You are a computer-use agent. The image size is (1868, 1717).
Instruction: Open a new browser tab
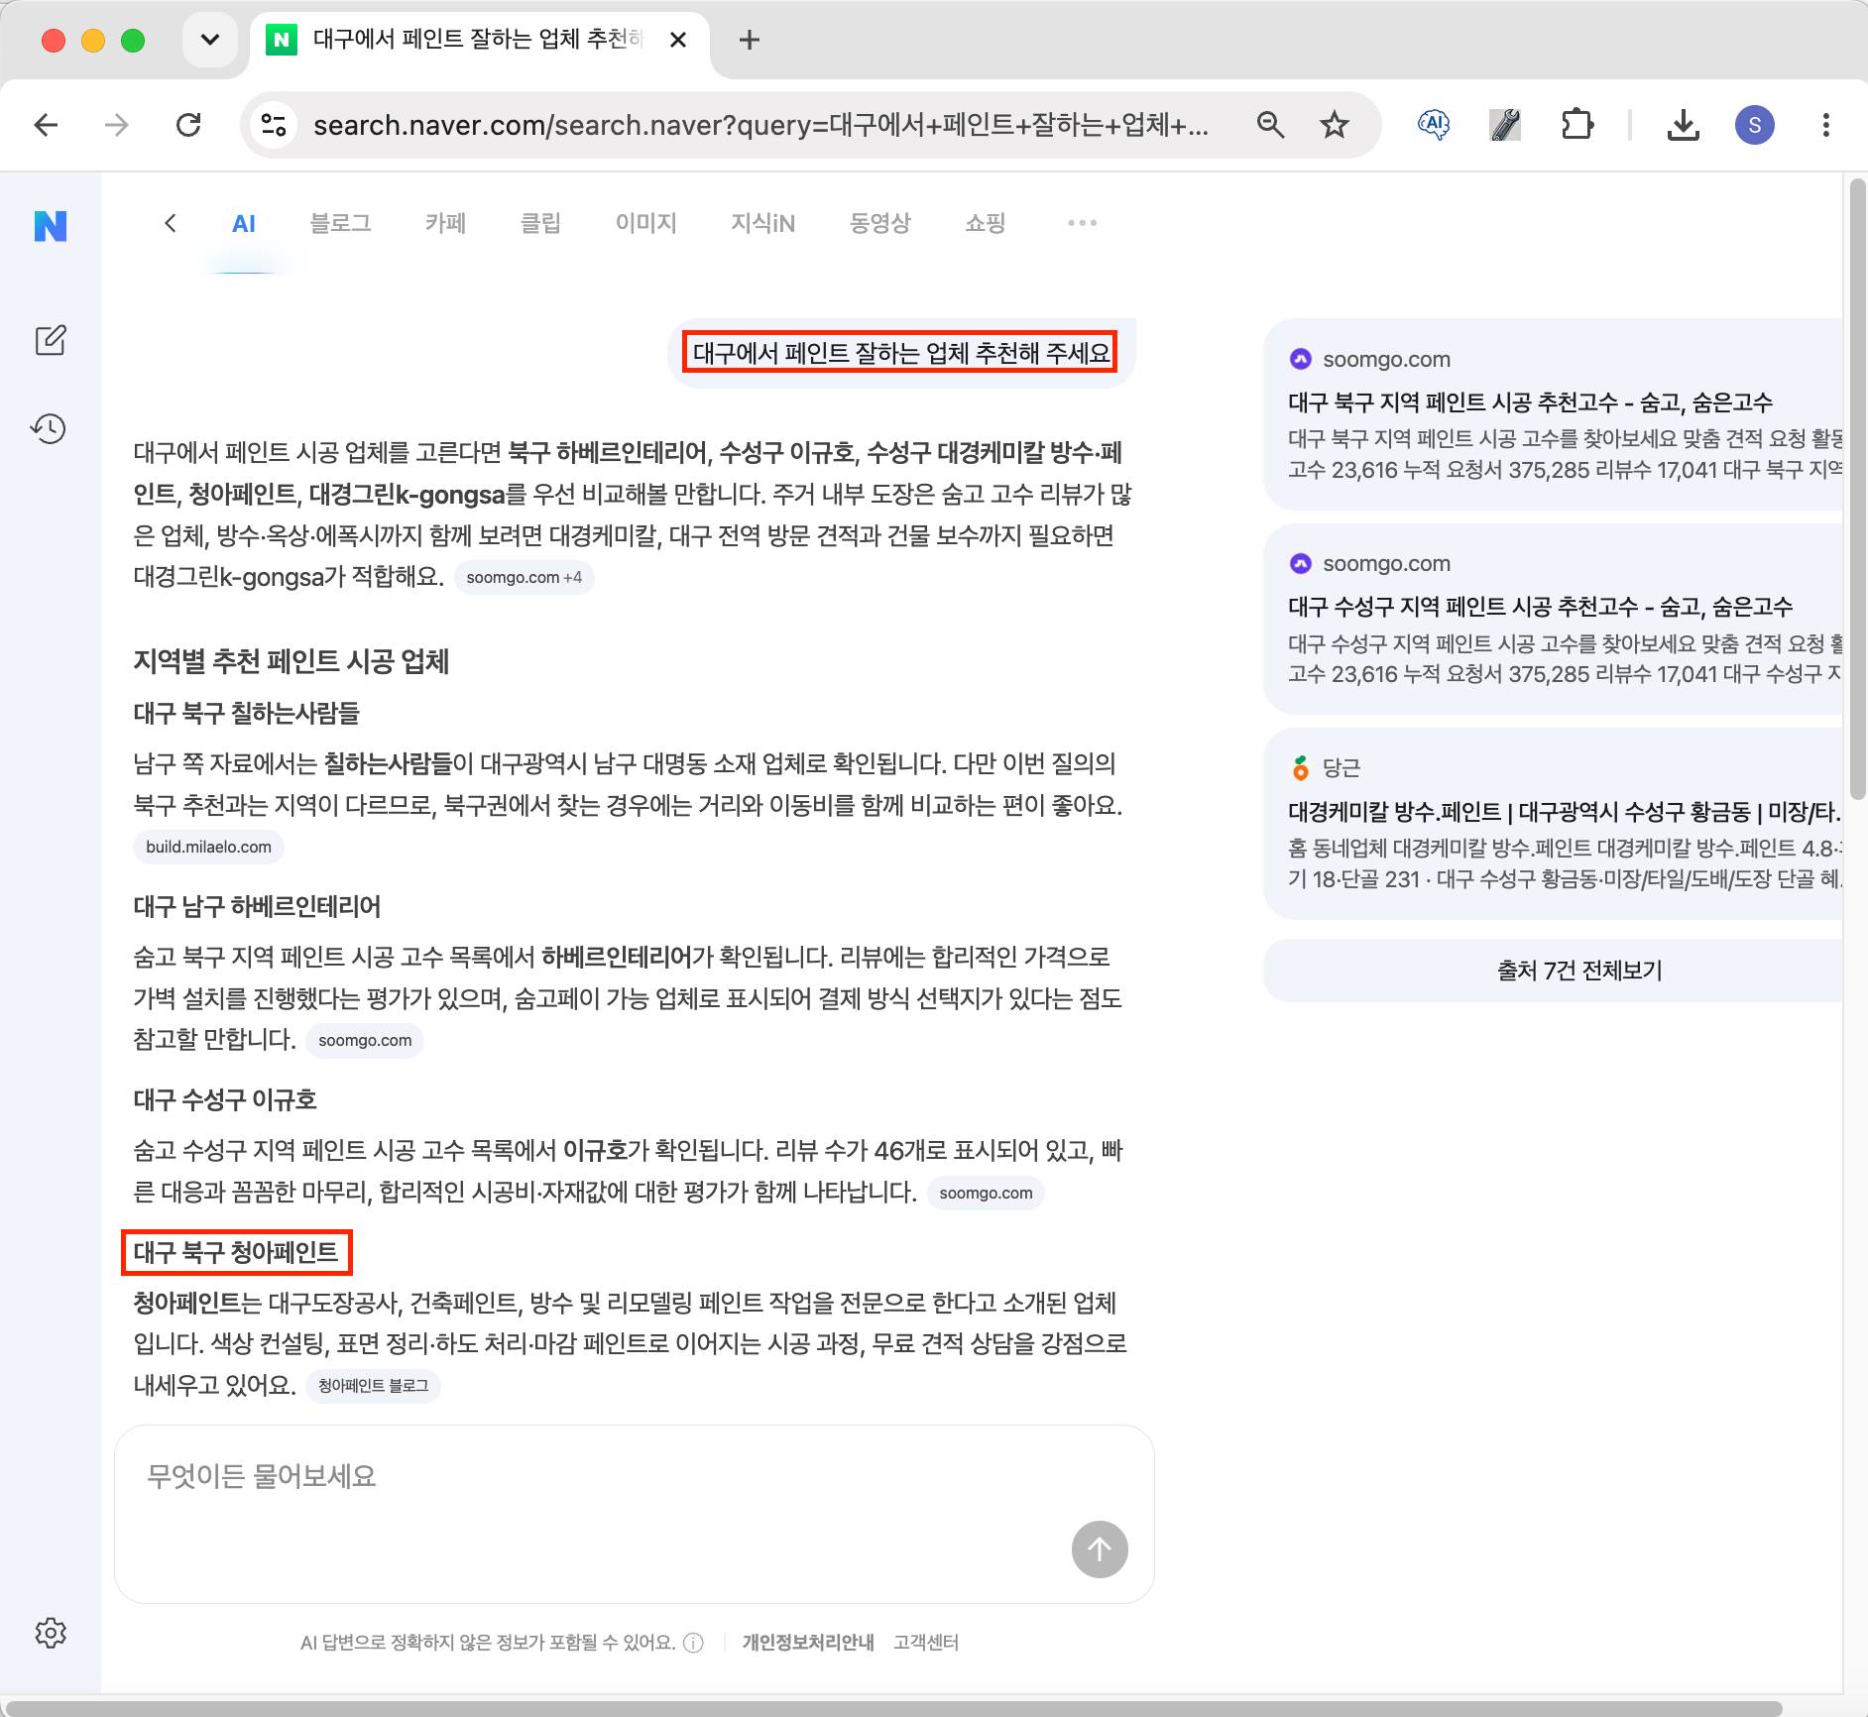pyautogui.click(x=750, y=40)
